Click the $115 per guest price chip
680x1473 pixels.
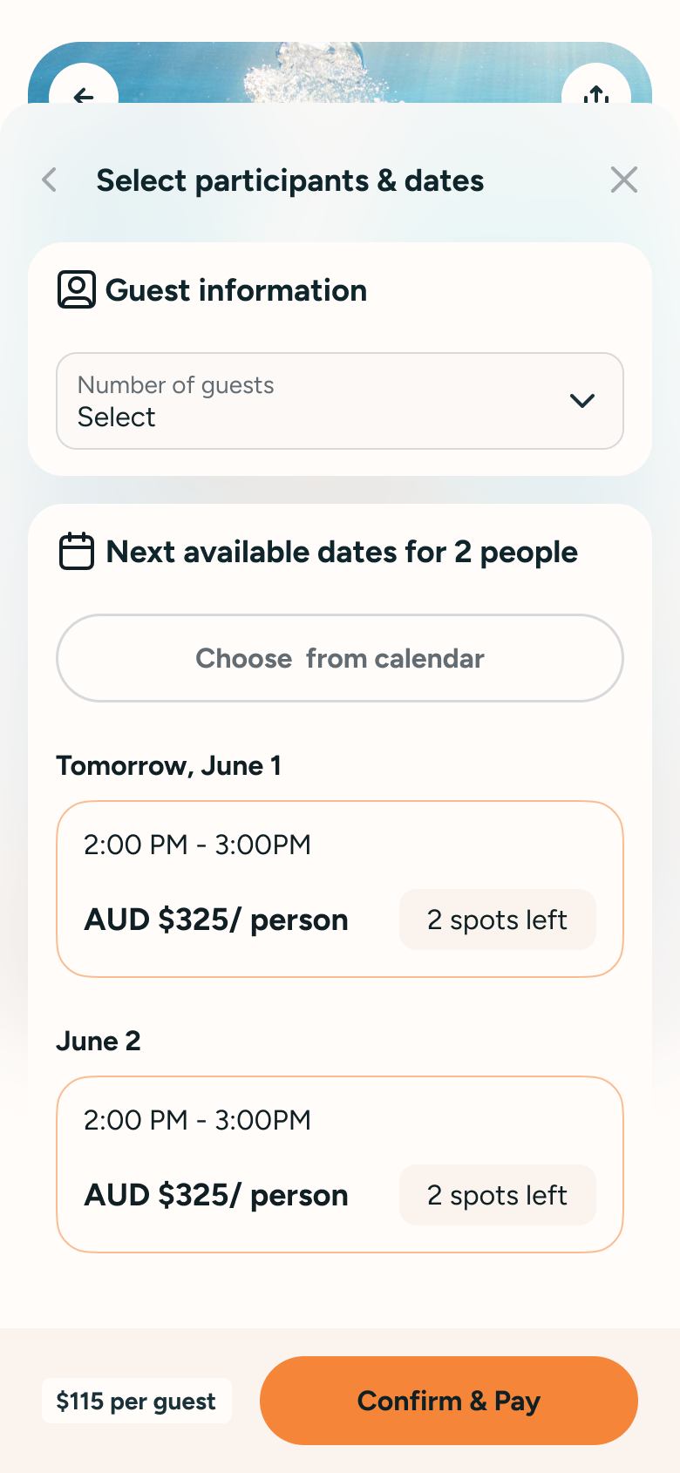coord(136,1401)
